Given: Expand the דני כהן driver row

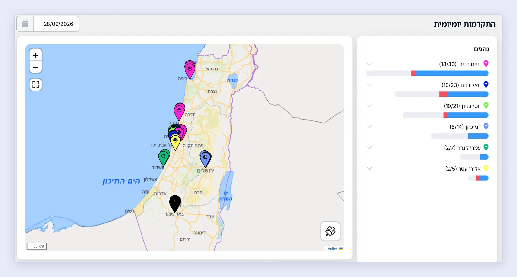Looking at the screenshot, I should coord(370,127).
